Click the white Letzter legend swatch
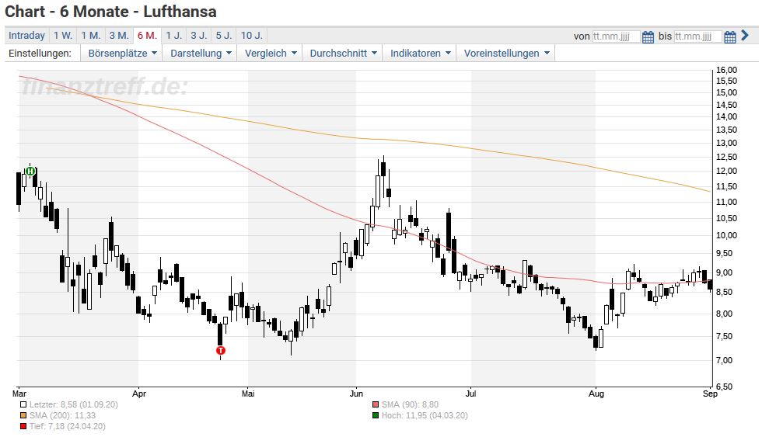Image resolution: width=769 pixels, height=437 pixels. (23, 404)
